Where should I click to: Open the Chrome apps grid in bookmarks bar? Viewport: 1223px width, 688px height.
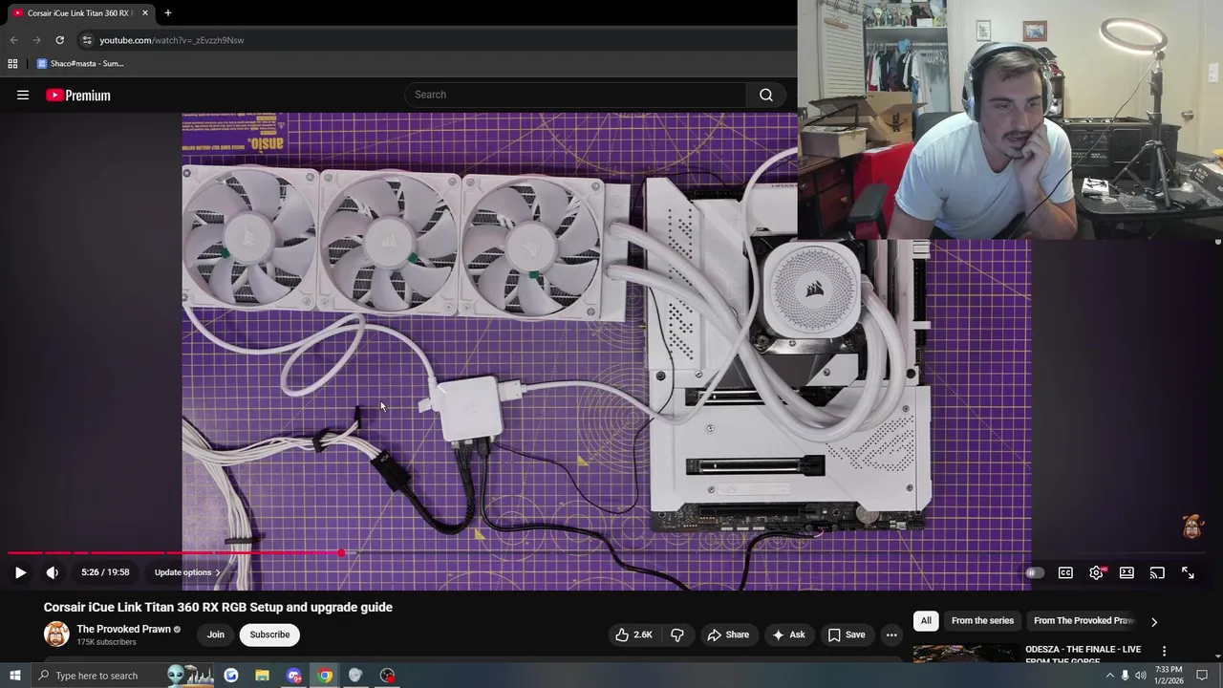tap(12, 64)
